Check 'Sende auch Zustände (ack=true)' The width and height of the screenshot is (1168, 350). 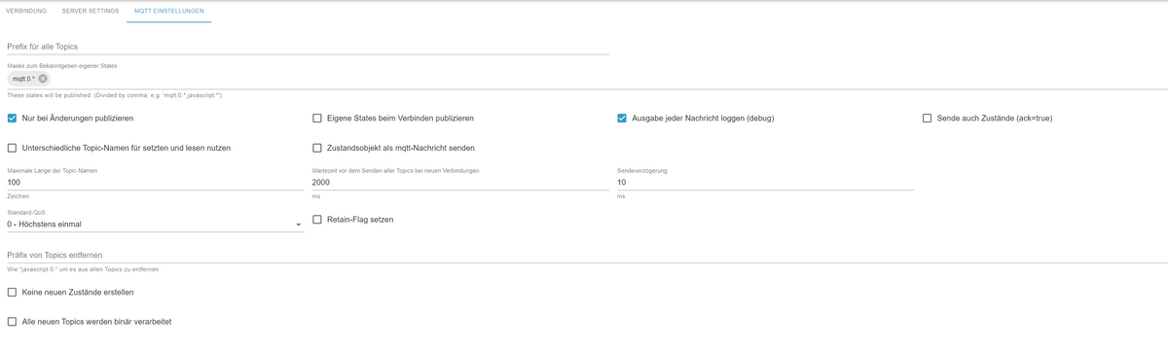(x=928, y=119)
